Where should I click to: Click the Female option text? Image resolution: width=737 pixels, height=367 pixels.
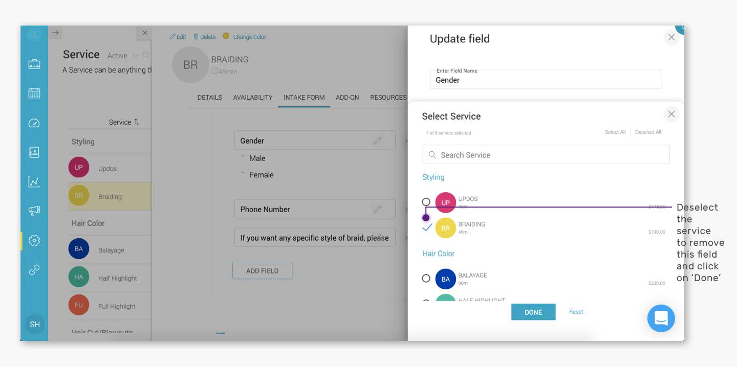[262, 175]
